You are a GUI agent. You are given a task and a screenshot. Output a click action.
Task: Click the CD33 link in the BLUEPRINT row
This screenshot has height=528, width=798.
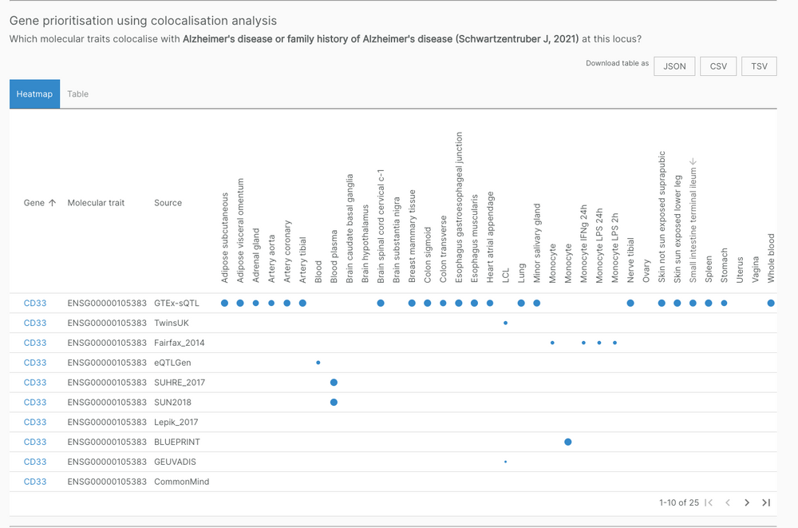[x=36, y=442]
